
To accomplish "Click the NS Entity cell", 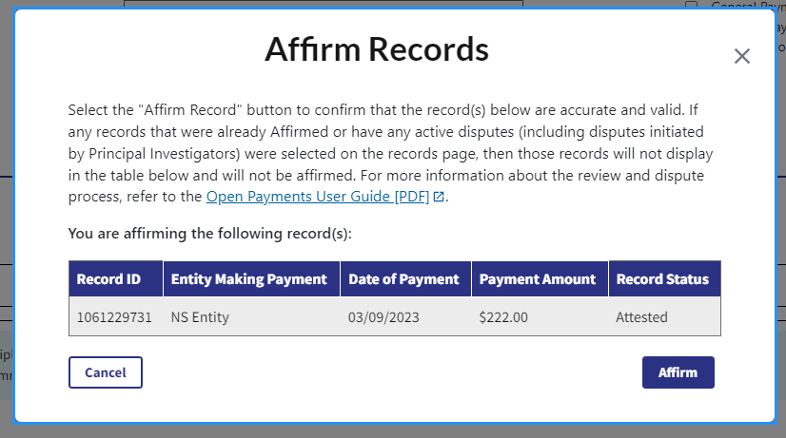I will 200,317.
